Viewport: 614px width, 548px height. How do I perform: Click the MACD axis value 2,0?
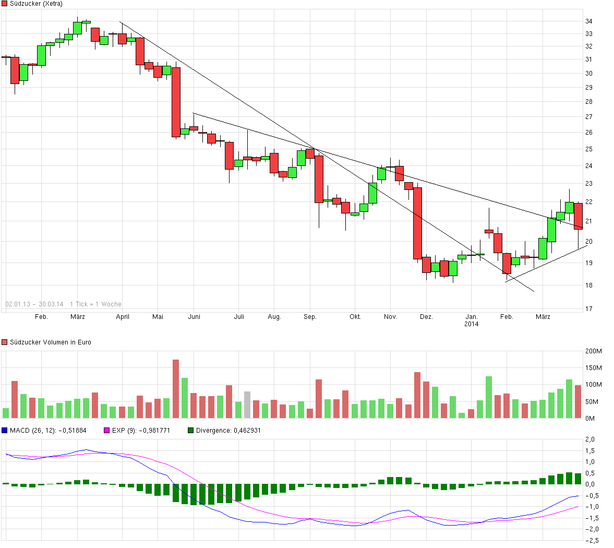click(590, 439)
